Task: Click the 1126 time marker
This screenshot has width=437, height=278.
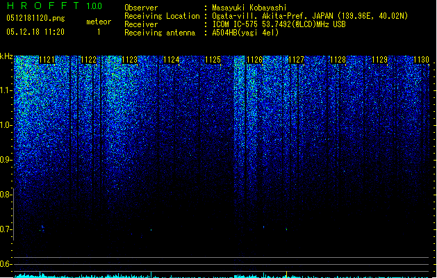Action: [255, 60]
